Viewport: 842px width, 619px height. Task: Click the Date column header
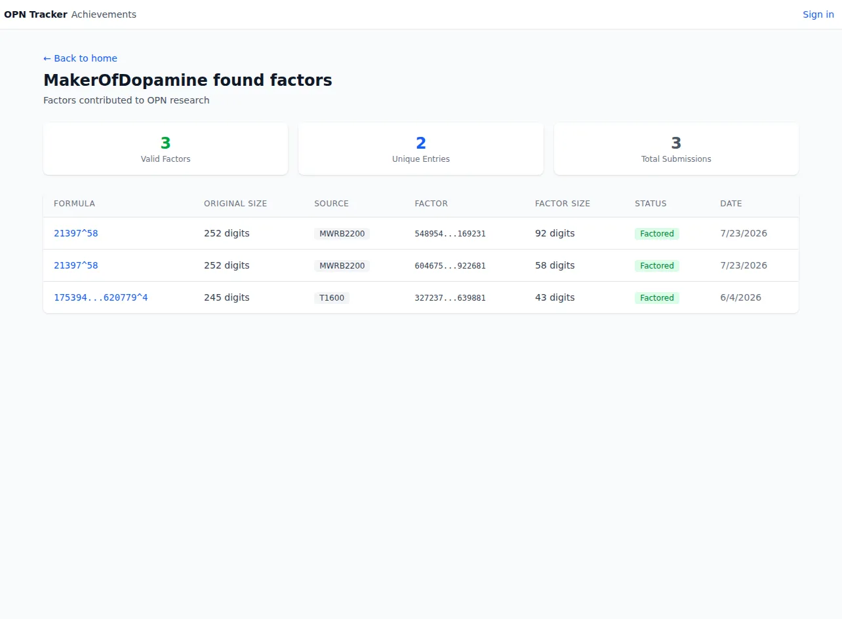(x=731, y=204)
